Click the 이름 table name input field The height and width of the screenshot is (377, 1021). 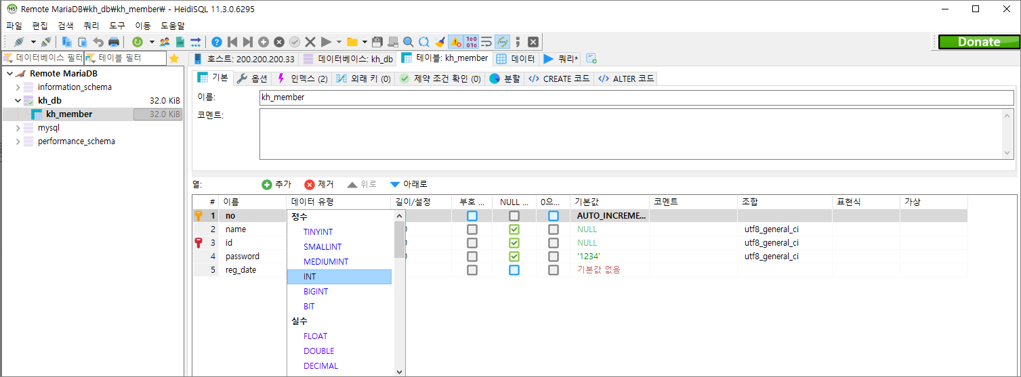(636, 97)
